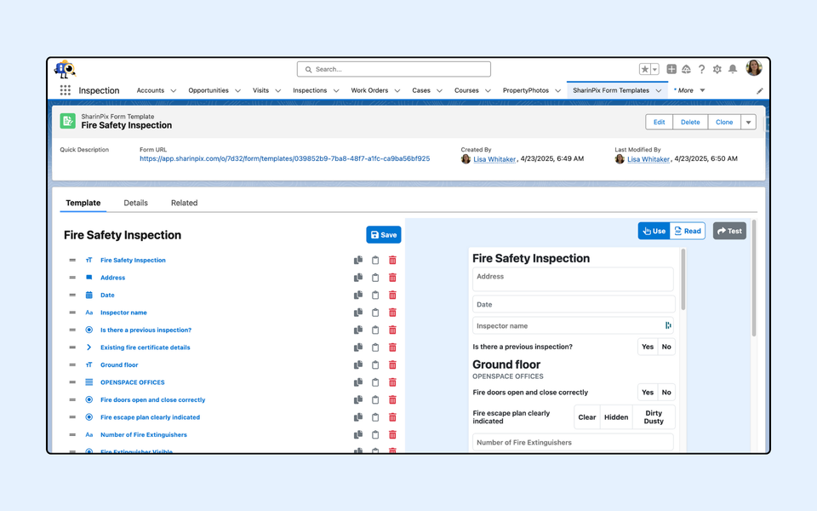The width and height of the screenshot is (817, 511).
Task: Select Yes for previous inspection question
Action: tap(648, 347)
